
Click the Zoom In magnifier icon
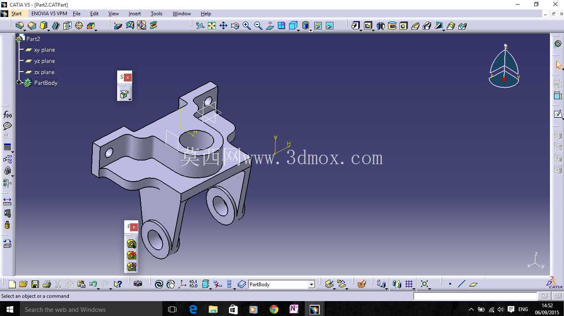coord(247,26)
